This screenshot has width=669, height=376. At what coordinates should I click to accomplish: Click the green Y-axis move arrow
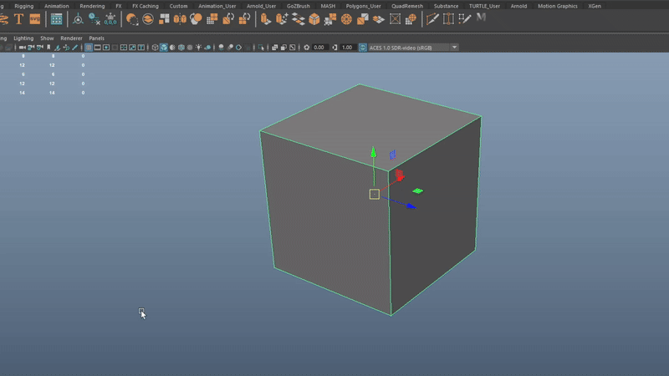pos(374,154)
